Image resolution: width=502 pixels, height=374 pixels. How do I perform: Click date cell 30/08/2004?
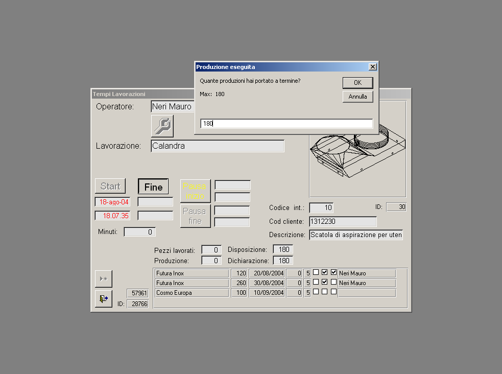pyautogui.click(x=267, y=283)
